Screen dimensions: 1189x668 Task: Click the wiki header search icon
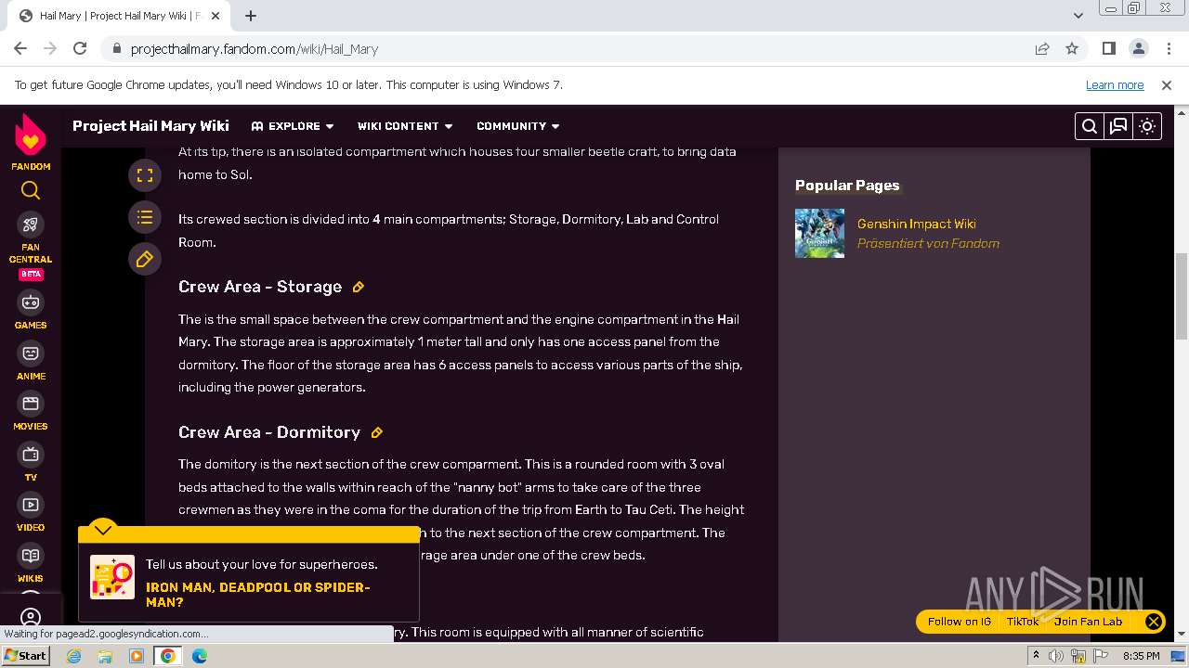1090,126
